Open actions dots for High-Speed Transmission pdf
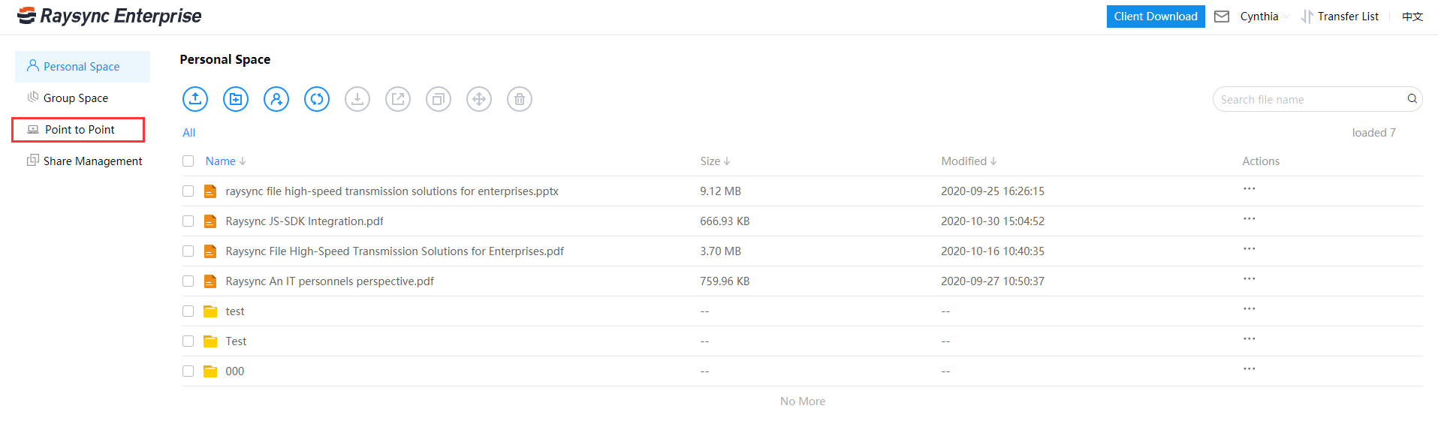This screenshot has height=448, width=1438. [x=1249, y=249]
